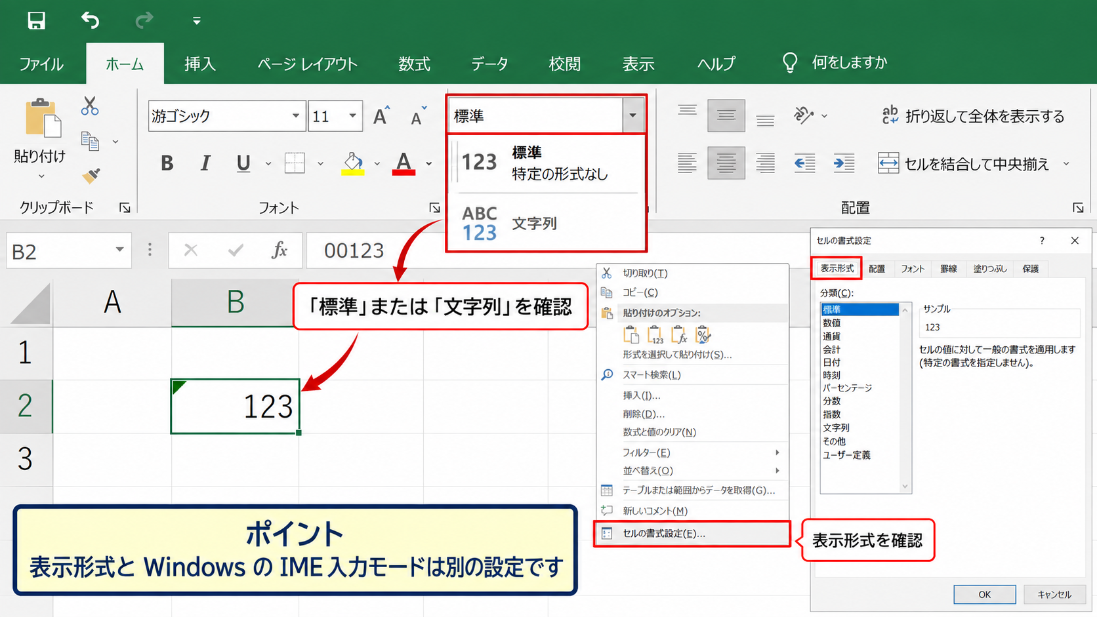Click the Redo arrow icon
The width and height of the screenshot is (1097, 617).
click(x=144, y=20)
